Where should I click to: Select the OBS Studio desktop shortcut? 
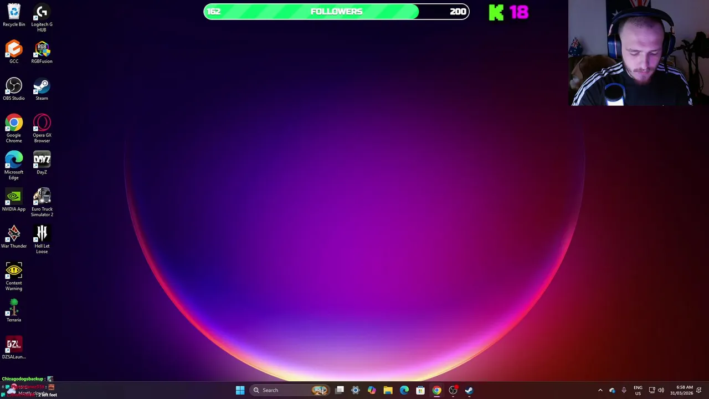[14, 89]
